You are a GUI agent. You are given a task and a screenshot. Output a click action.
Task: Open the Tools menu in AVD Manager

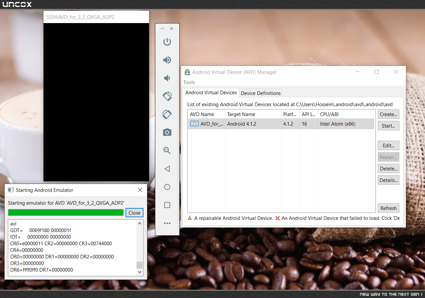189,82
